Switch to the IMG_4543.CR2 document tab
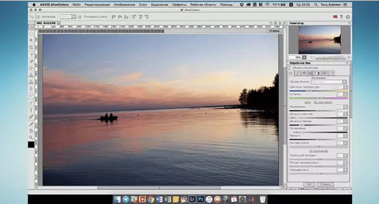 [x=46, y=23]
